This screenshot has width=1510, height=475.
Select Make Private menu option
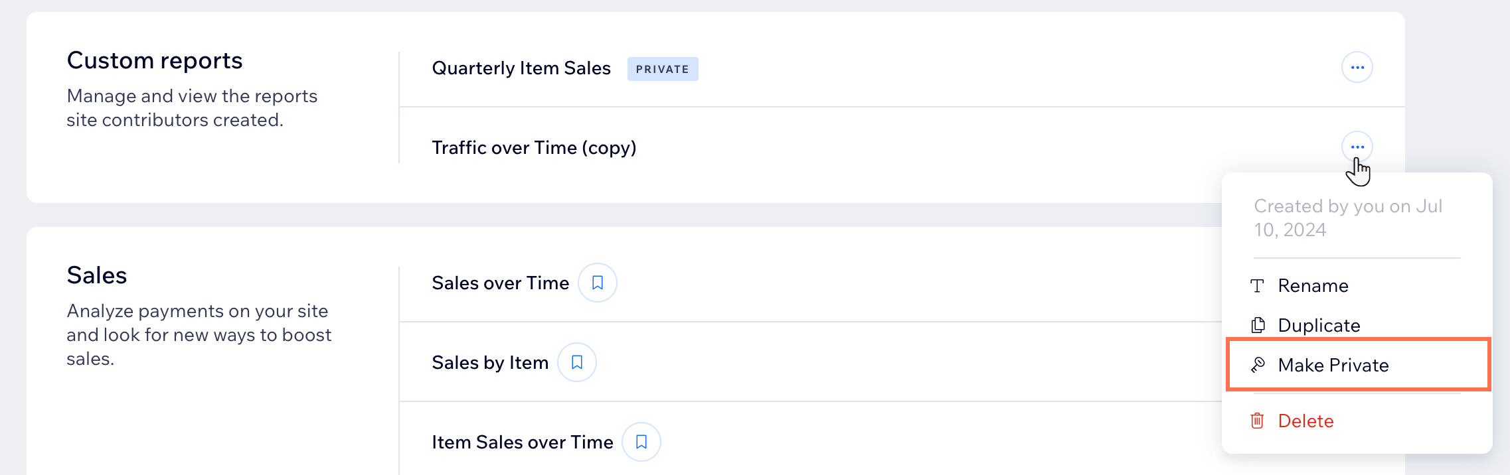[1358, 364]
